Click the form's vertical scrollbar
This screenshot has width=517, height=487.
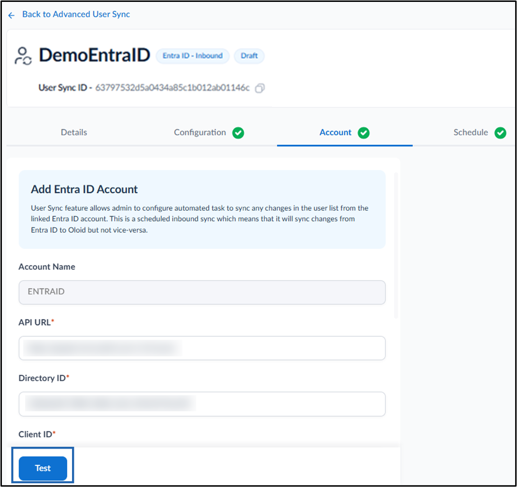pos(396,245)
